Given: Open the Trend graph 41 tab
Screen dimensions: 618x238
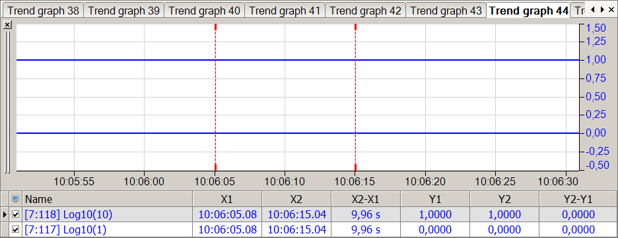Looking at the screenshot, I should click(285, 11).
